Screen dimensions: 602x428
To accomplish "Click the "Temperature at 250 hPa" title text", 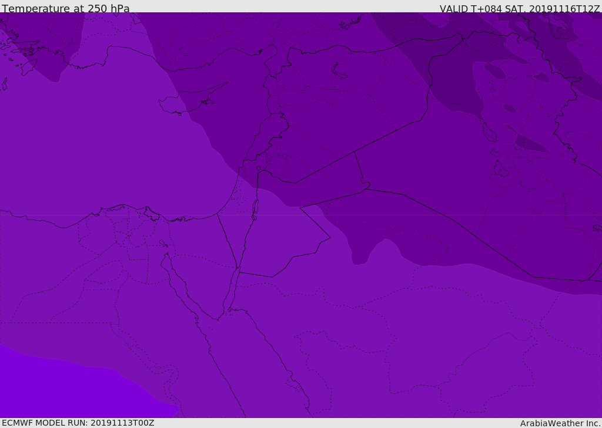I will click(66, 9).
